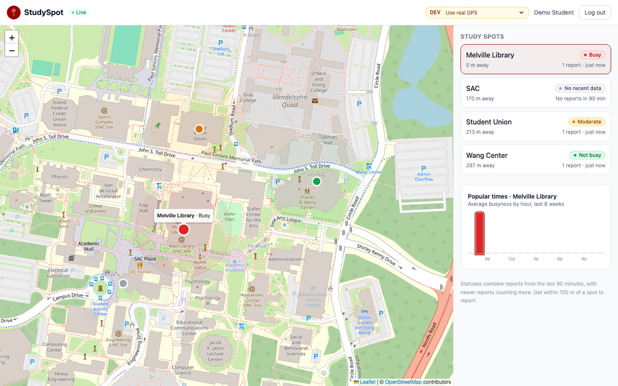This screenshot has height=386, width=618.
Task: Click the Not busy status badge
Action: coord(587,155)
